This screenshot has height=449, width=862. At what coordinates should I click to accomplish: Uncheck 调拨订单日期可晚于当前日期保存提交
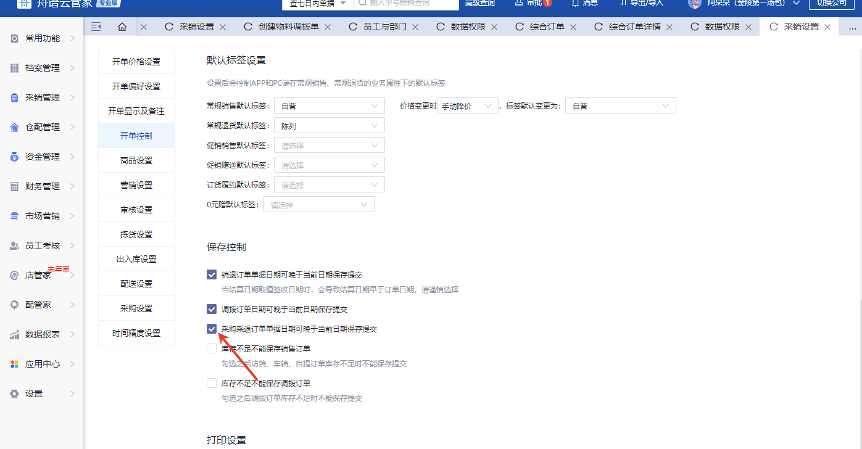pos(212,309)
